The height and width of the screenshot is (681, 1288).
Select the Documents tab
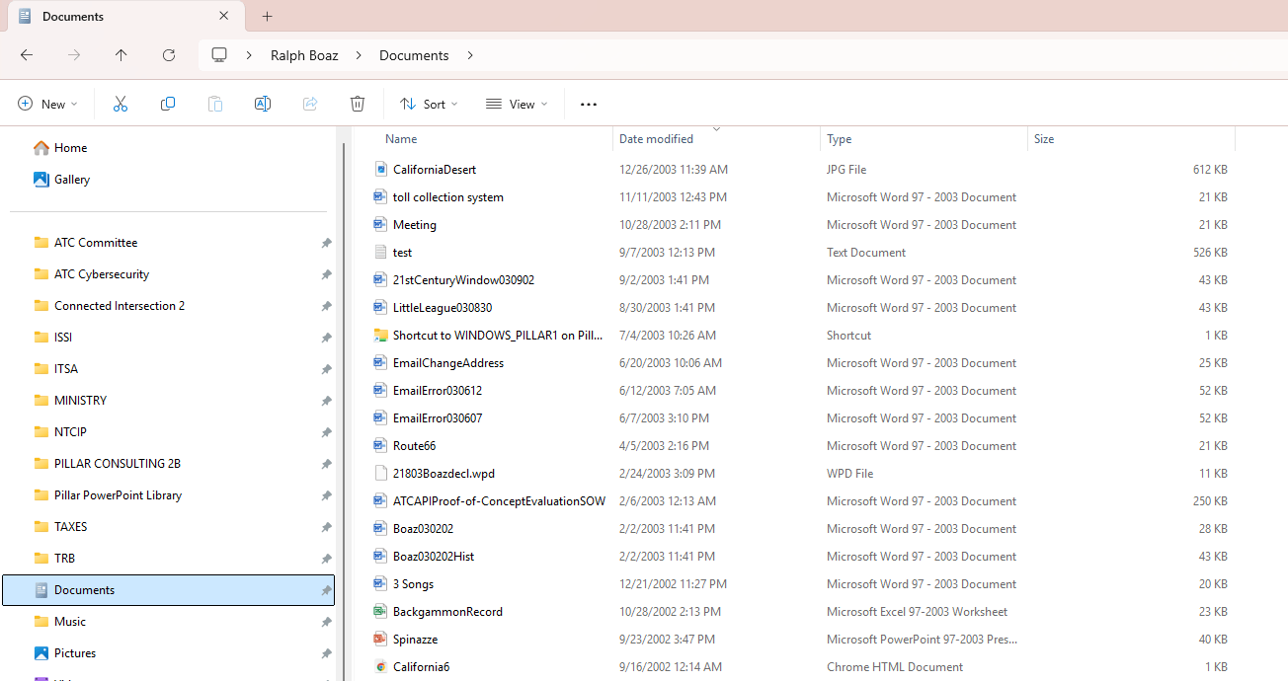pos(119,16)
